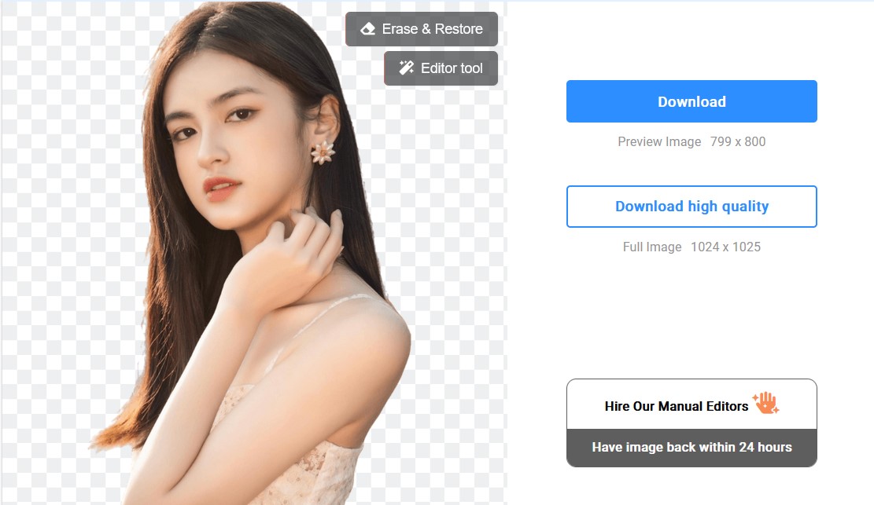Screen dimensions: 874x505
Task: Click the waving hand icon on Hire button
Action: pyautogui.click(x=764, y=402)
